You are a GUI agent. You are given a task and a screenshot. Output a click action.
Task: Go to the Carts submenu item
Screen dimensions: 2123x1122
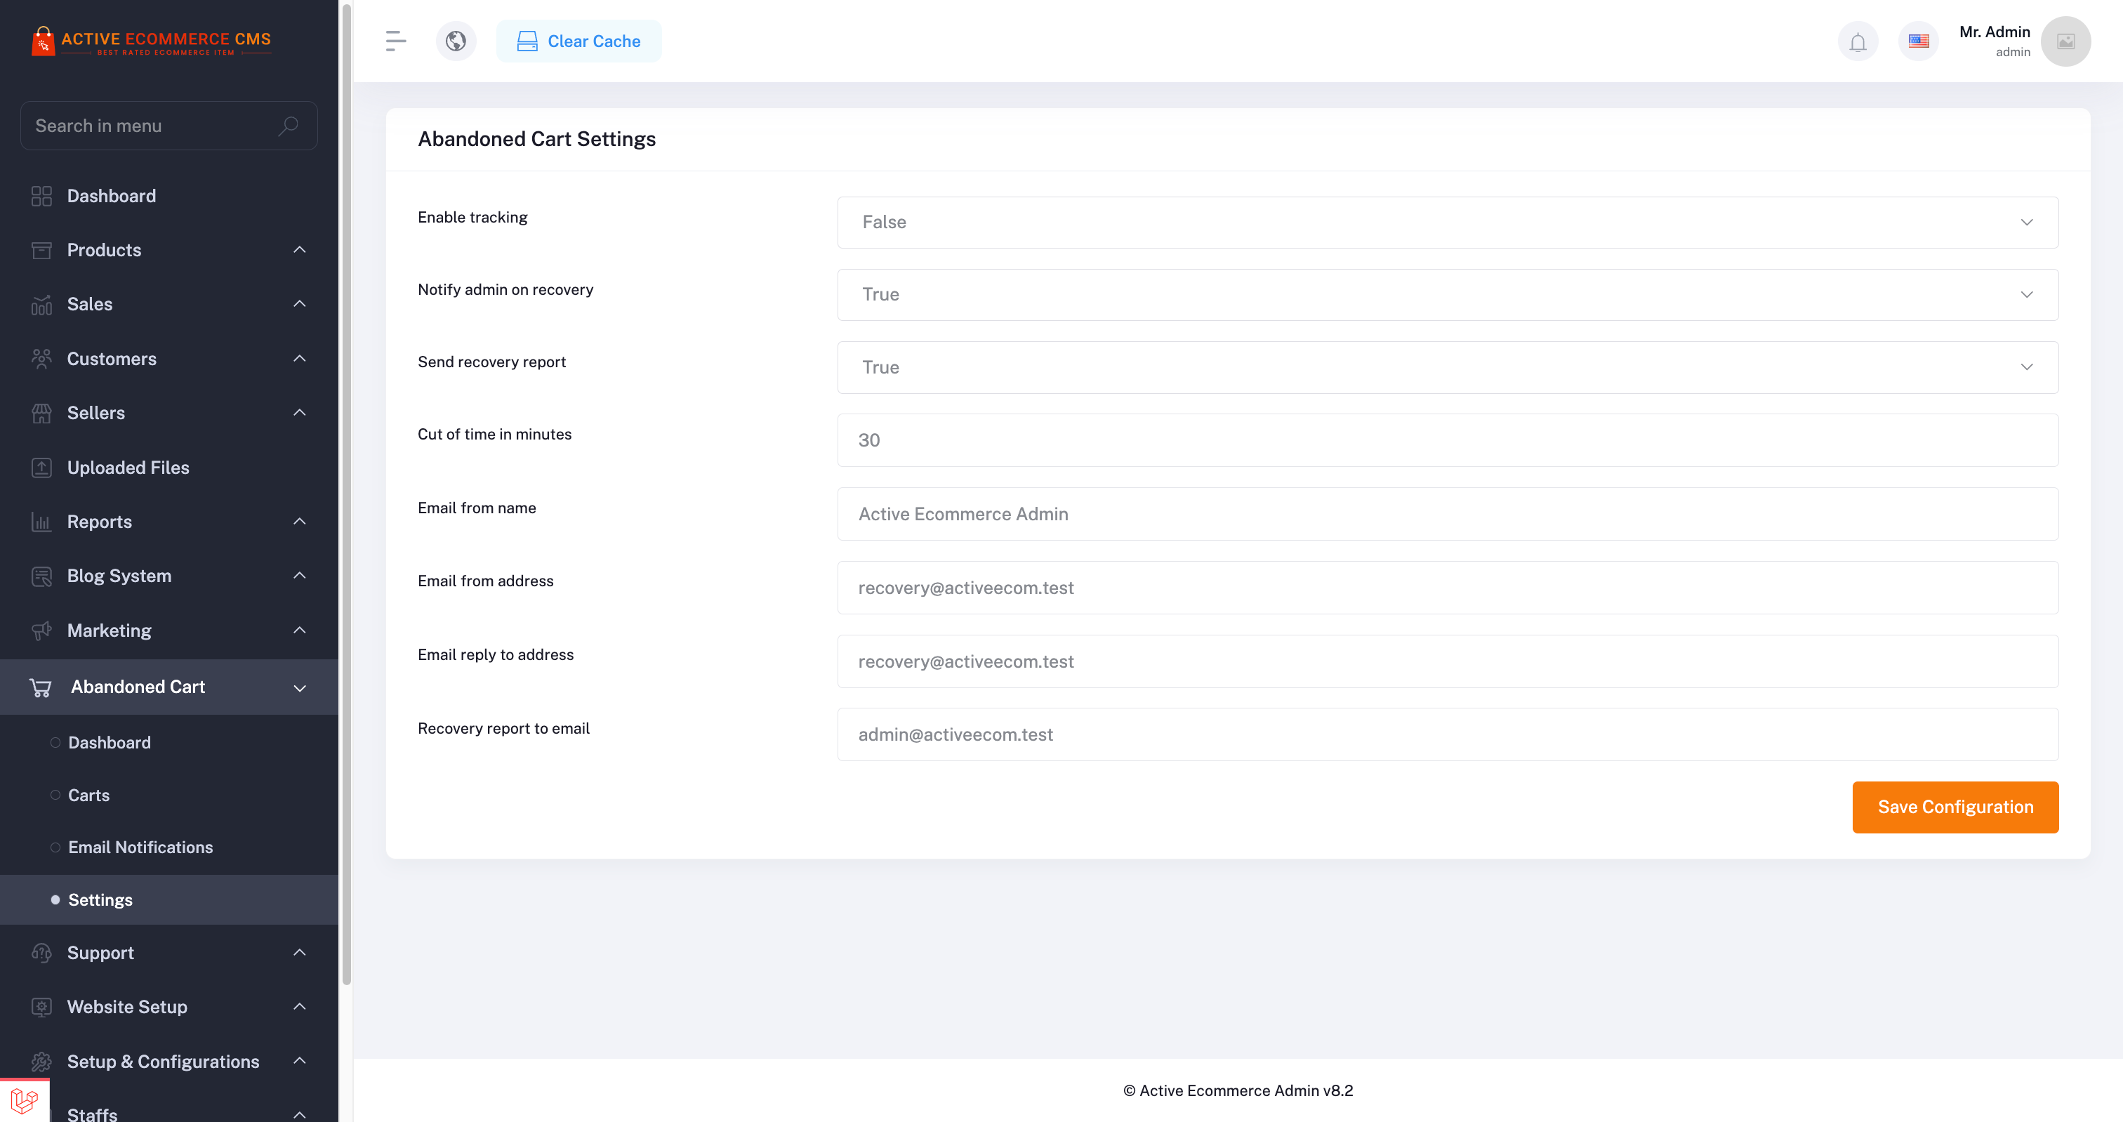[x=89, y=796]
